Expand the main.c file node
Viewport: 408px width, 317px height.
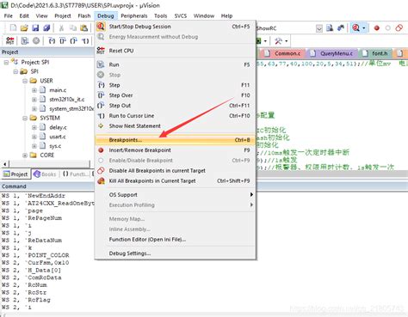click(34, 90)
